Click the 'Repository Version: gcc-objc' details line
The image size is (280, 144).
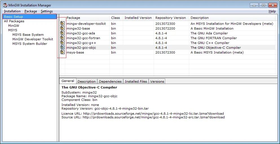pos(105,108)
